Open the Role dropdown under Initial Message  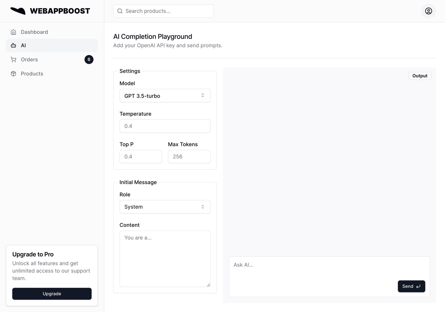tap(165, 207)
